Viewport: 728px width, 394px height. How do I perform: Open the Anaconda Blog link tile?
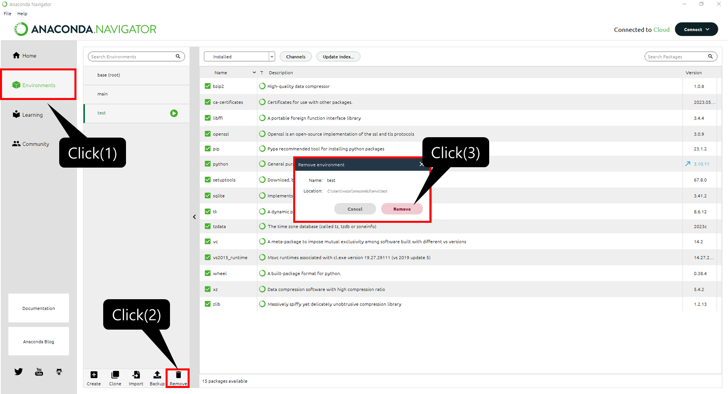pos(38,341)
